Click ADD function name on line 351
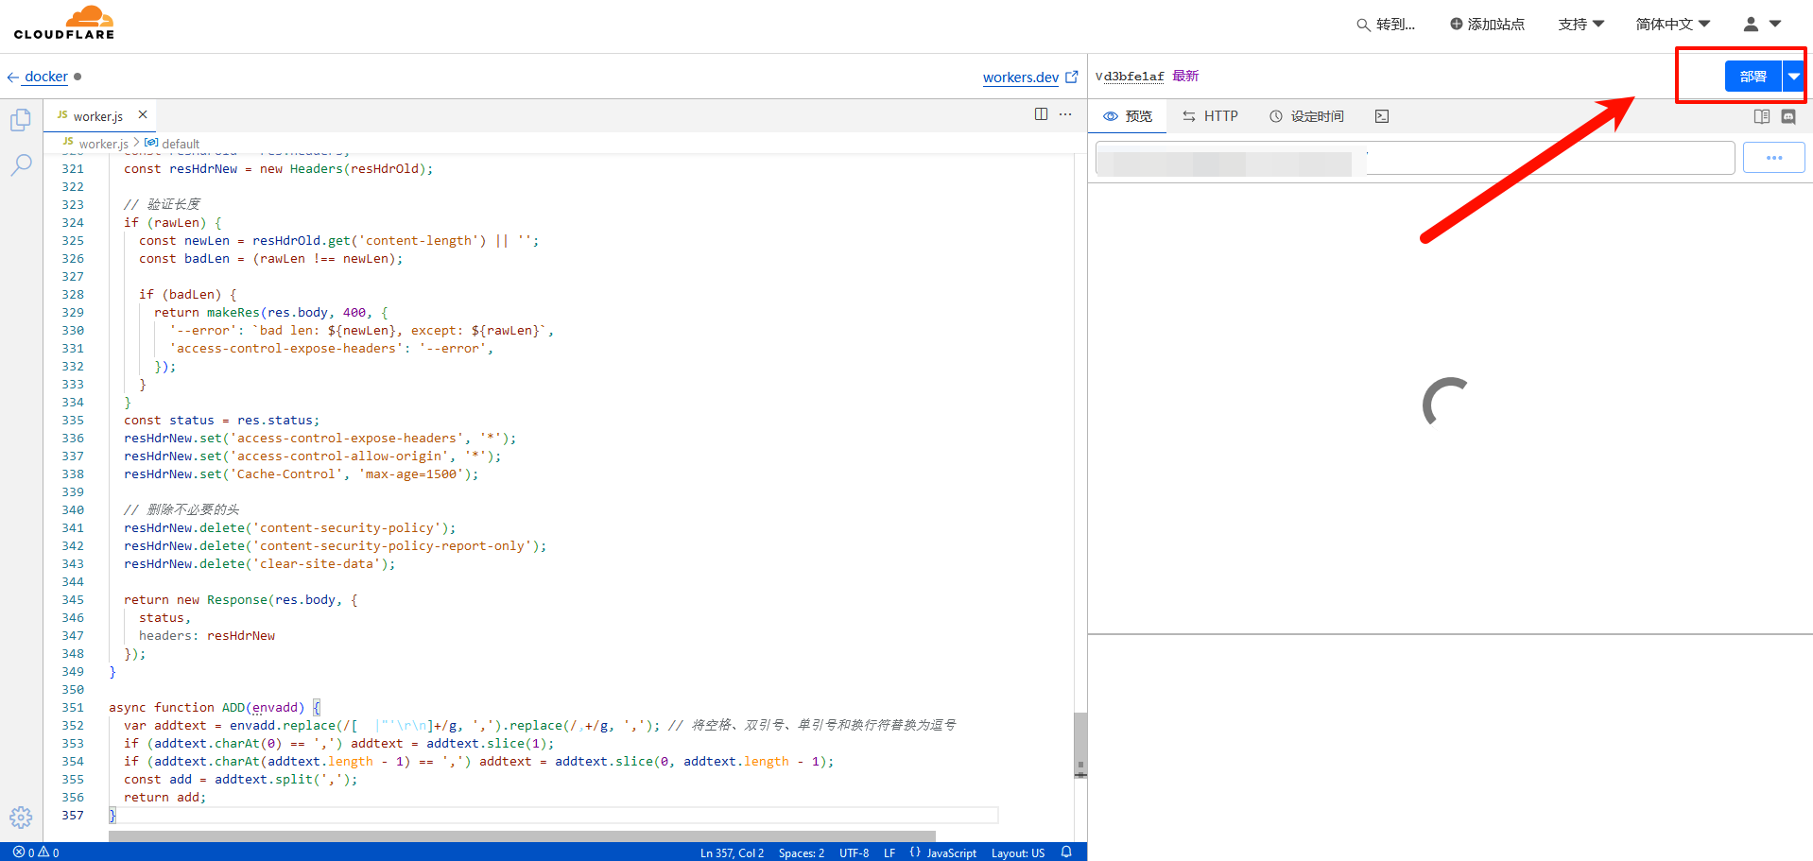Image resolution: width=1813 pixels, height=861 pixels. (233, 707)
